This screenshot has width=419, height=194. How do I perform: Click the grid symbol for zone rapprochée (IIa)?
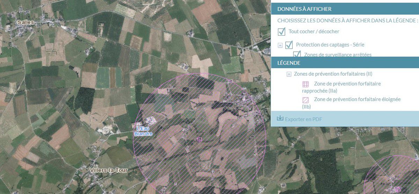tap(306, 84)
